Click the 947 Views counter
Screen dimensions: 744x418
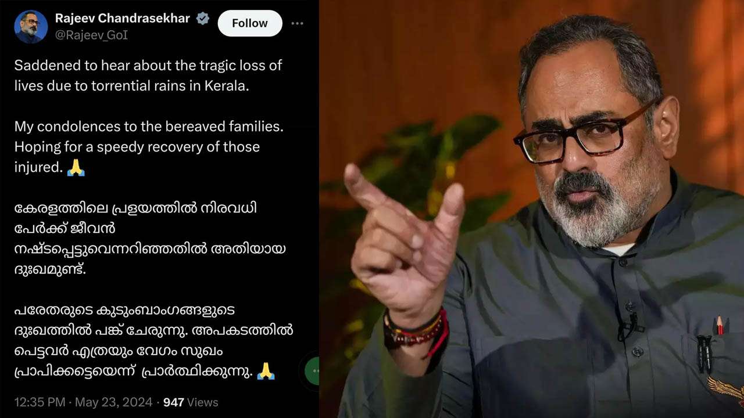pyautogui.click(x=191, y=402)
